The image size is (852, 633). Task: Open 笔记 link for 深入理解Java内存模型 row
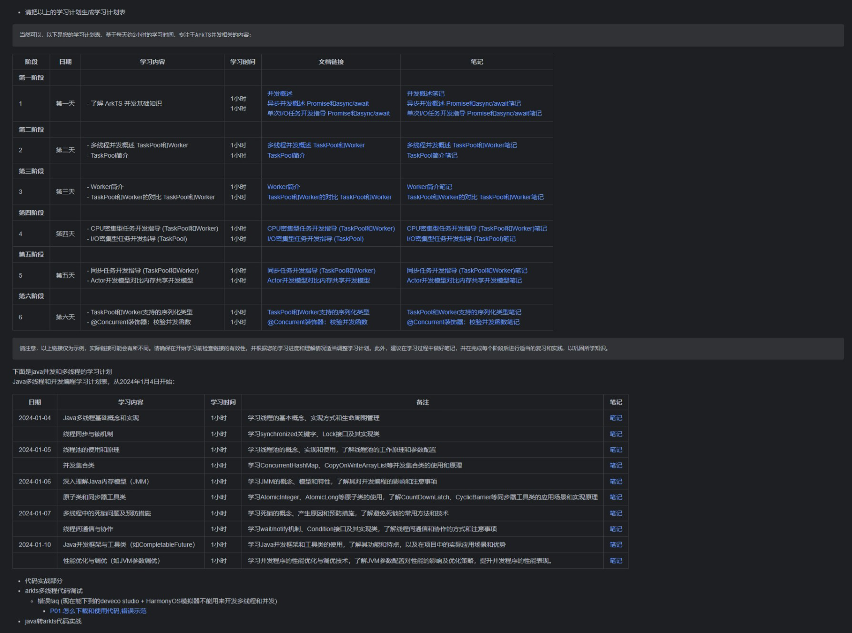pos(616,482)
